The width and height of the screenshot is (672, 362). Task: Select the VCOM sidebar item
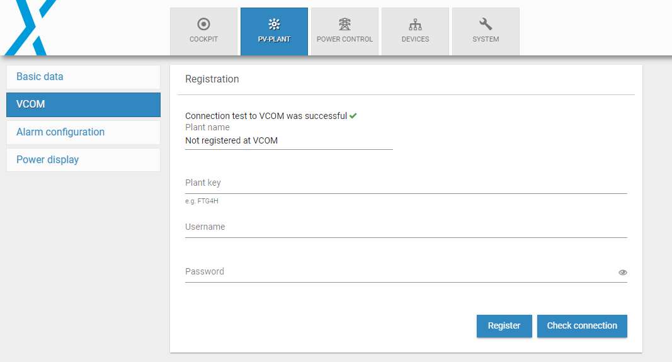click(x=83, y=105)
